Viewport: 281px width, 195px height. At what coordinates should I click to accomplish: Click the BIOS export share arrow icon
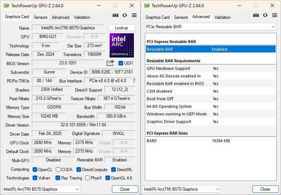pos(110,63)
